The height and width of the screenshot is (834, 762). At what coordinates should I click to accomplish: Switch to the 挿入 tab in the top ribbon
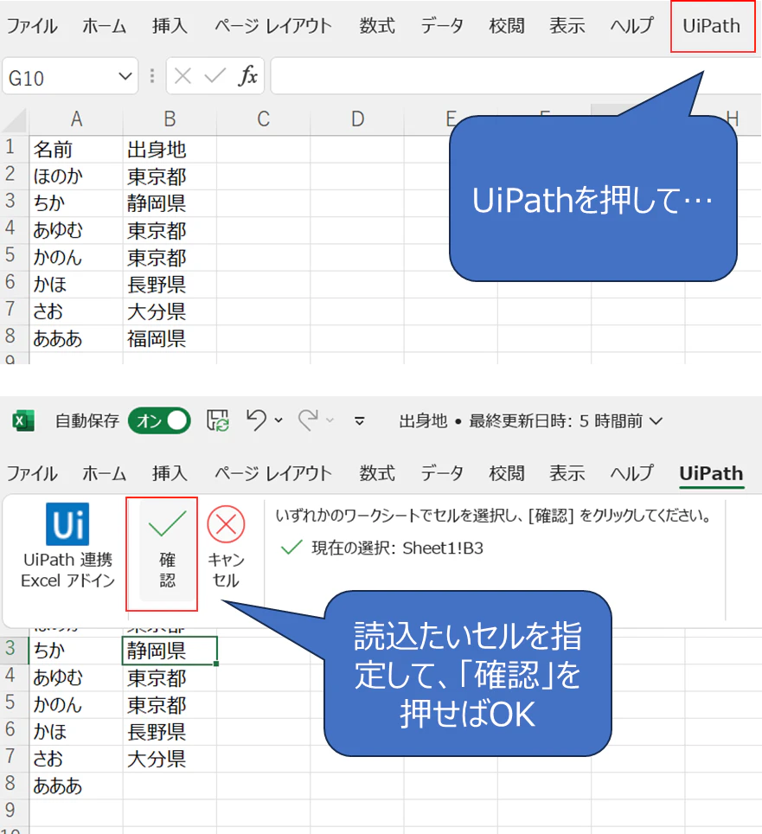[170, 26]
